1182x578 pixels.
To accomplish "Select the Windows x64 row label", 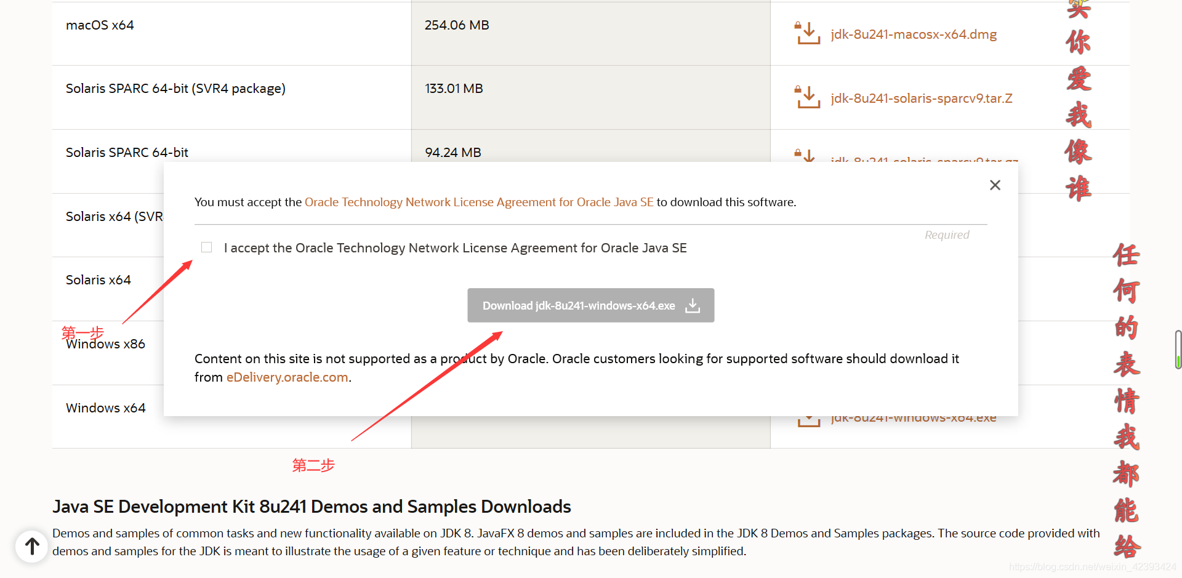I will coord(106,408).
